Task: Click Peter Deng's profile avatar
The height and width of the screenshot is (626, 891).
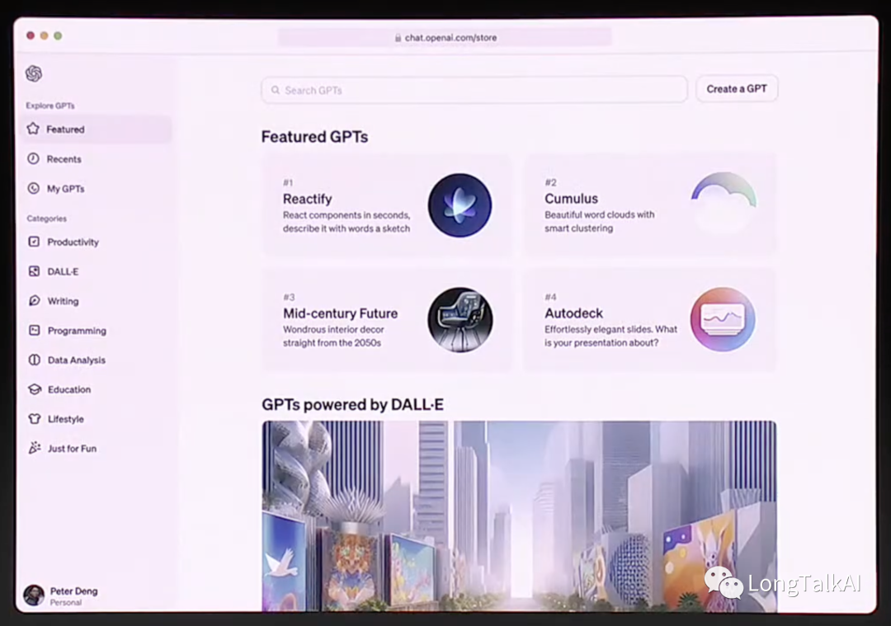Action: (x=34, y=595)
